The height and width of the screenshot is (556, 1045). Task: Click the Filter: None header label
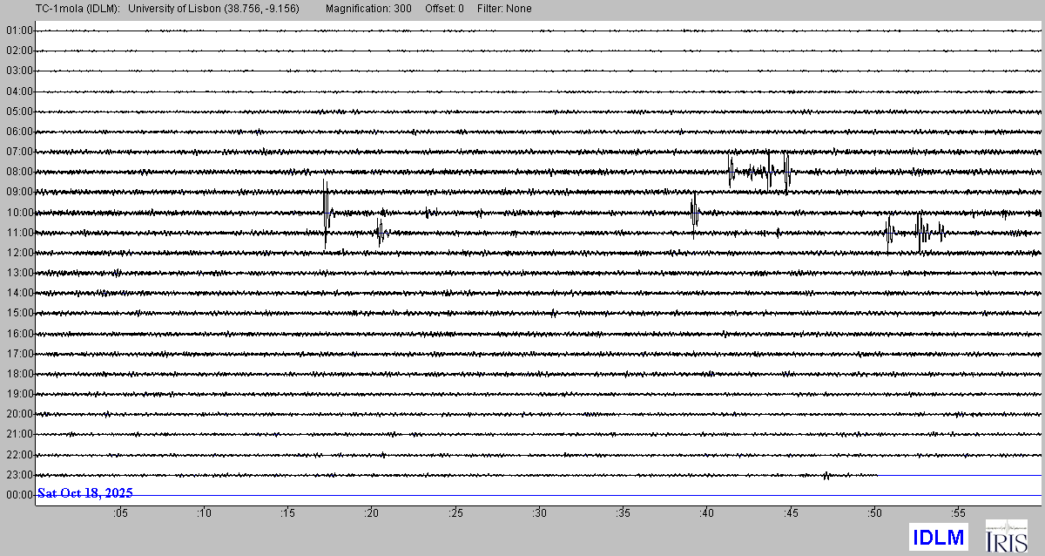click(504, 9)
